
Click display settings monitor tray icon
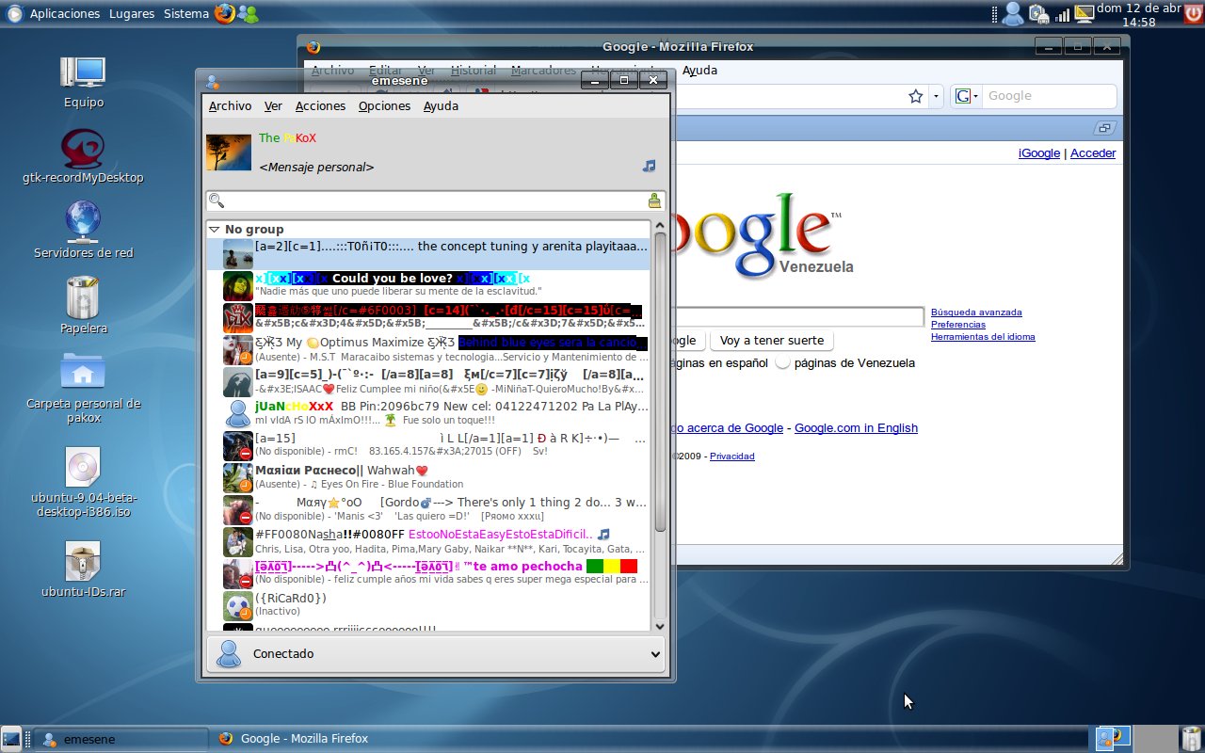tap(1084, 13)
